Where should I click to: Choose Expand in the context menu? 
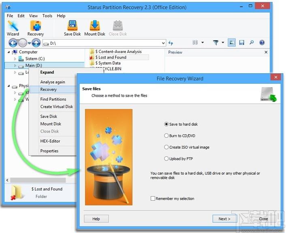click(47, 72)
